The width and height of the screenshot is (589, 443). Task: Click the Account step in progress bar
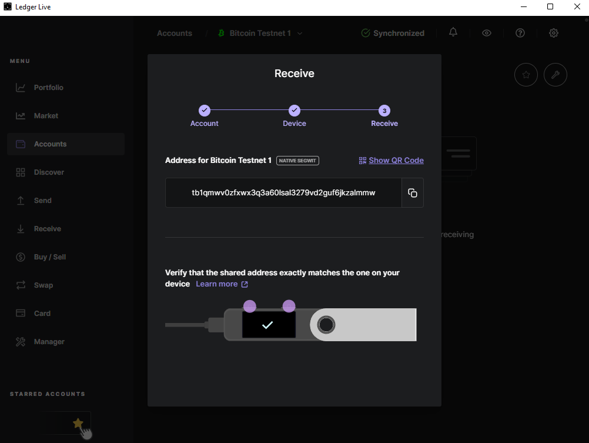204,111
